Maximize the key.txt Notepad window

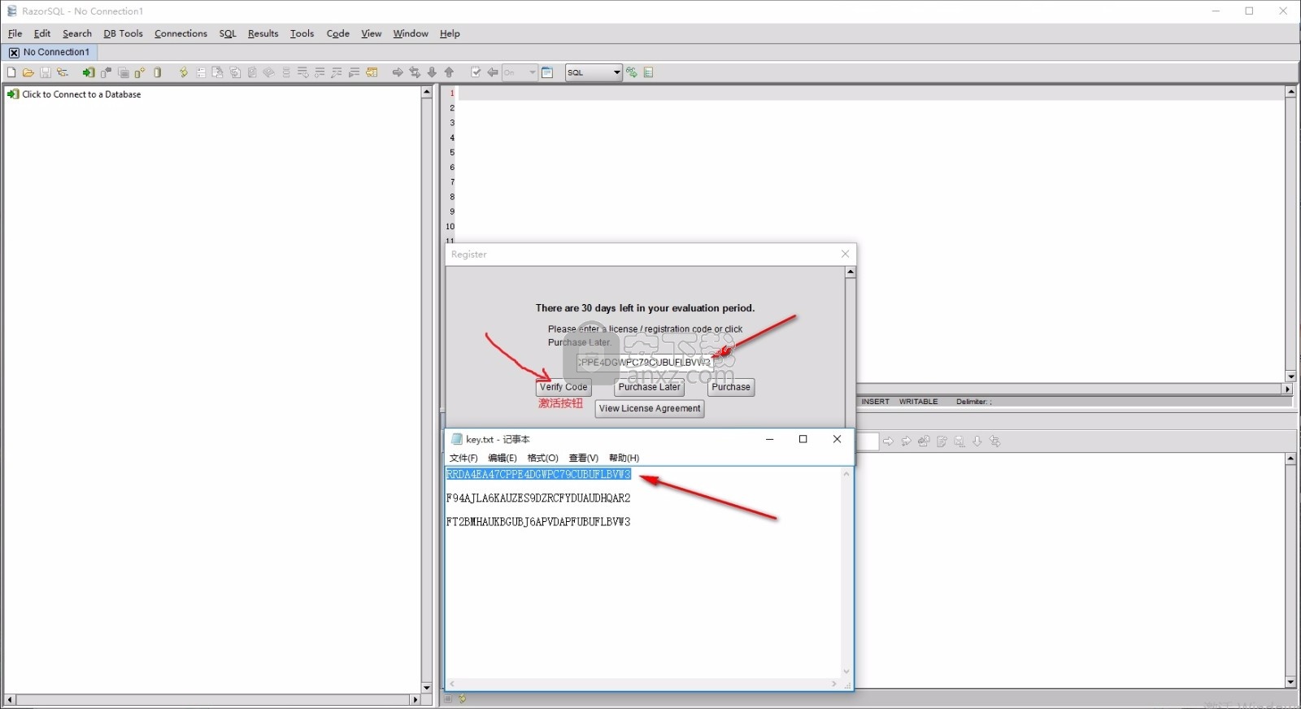(x=803, y=439)
